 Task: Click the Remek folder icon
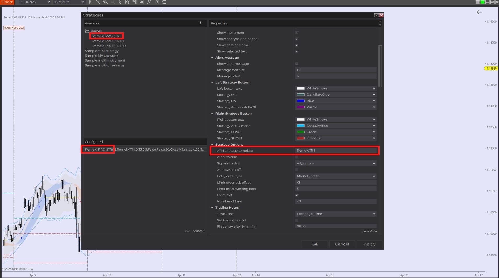tap(87, 31)
